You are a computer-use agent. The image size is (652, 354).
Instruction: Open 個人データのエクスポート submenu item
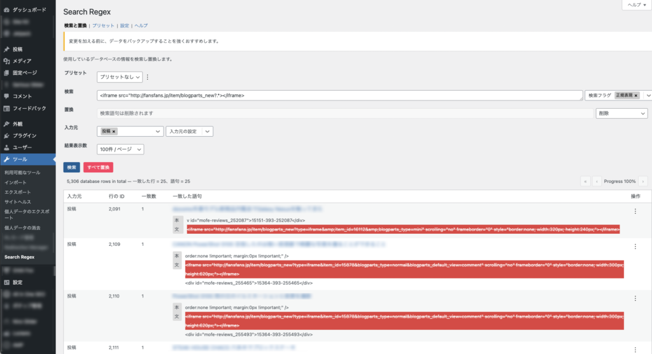[27, 215]
